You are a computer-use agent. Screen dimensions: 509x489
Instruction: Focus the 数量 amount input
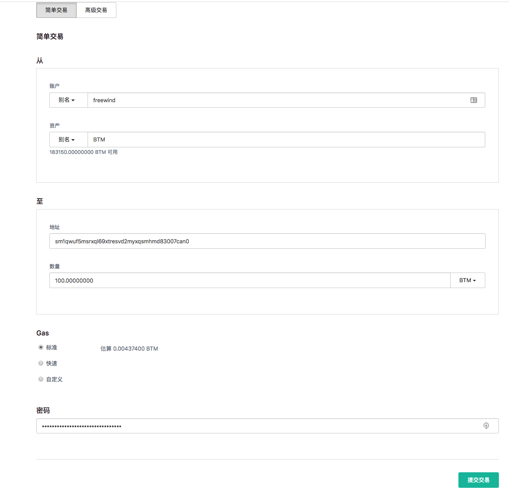[233, 280]
